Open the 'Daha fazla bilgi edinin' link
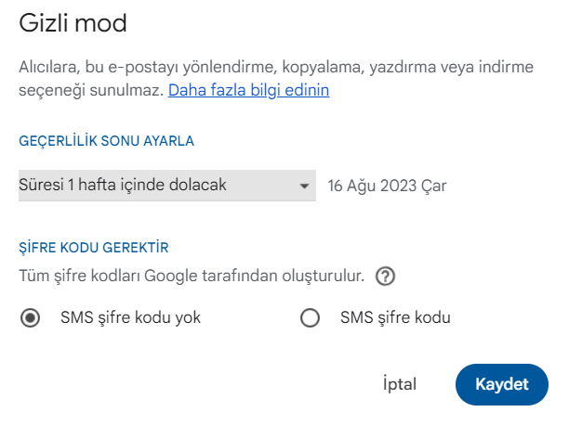The height and width of the screenshot is (425, 569). coord(248,91)
